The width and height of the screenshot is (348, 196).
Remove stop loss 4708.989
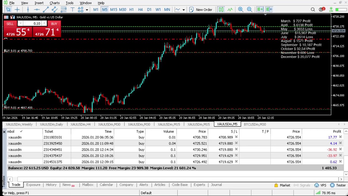point(236,137)
